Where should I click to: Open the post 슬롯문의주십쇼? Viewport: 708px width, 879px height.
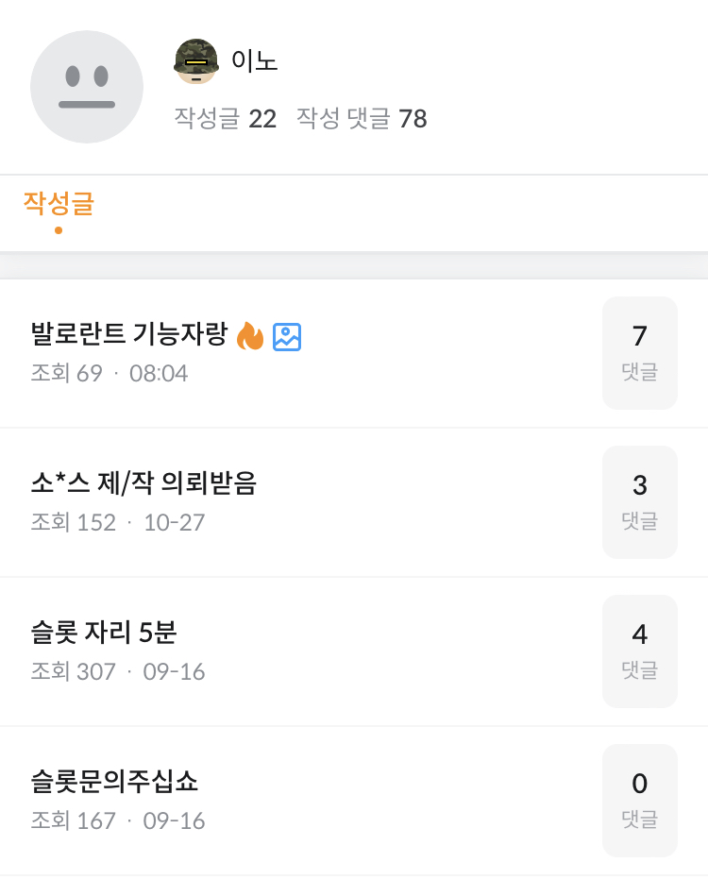pyautogui.click(x=114, y=783)
